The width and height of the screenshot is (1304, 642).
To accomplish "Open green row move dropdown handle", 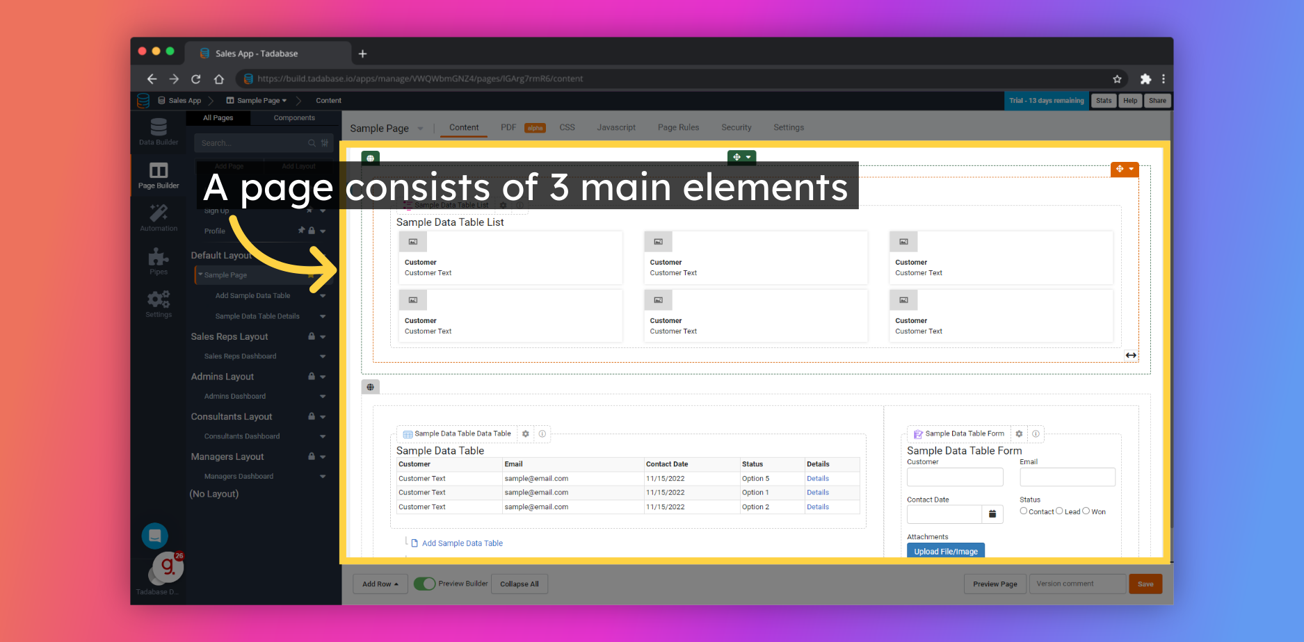I will [x=741, y=157].
